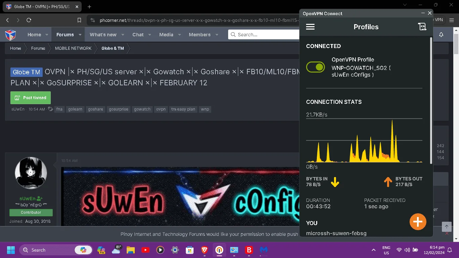Click the Windows Start button
The width and height of the screenshot is (459, 258).
point(11,250)
